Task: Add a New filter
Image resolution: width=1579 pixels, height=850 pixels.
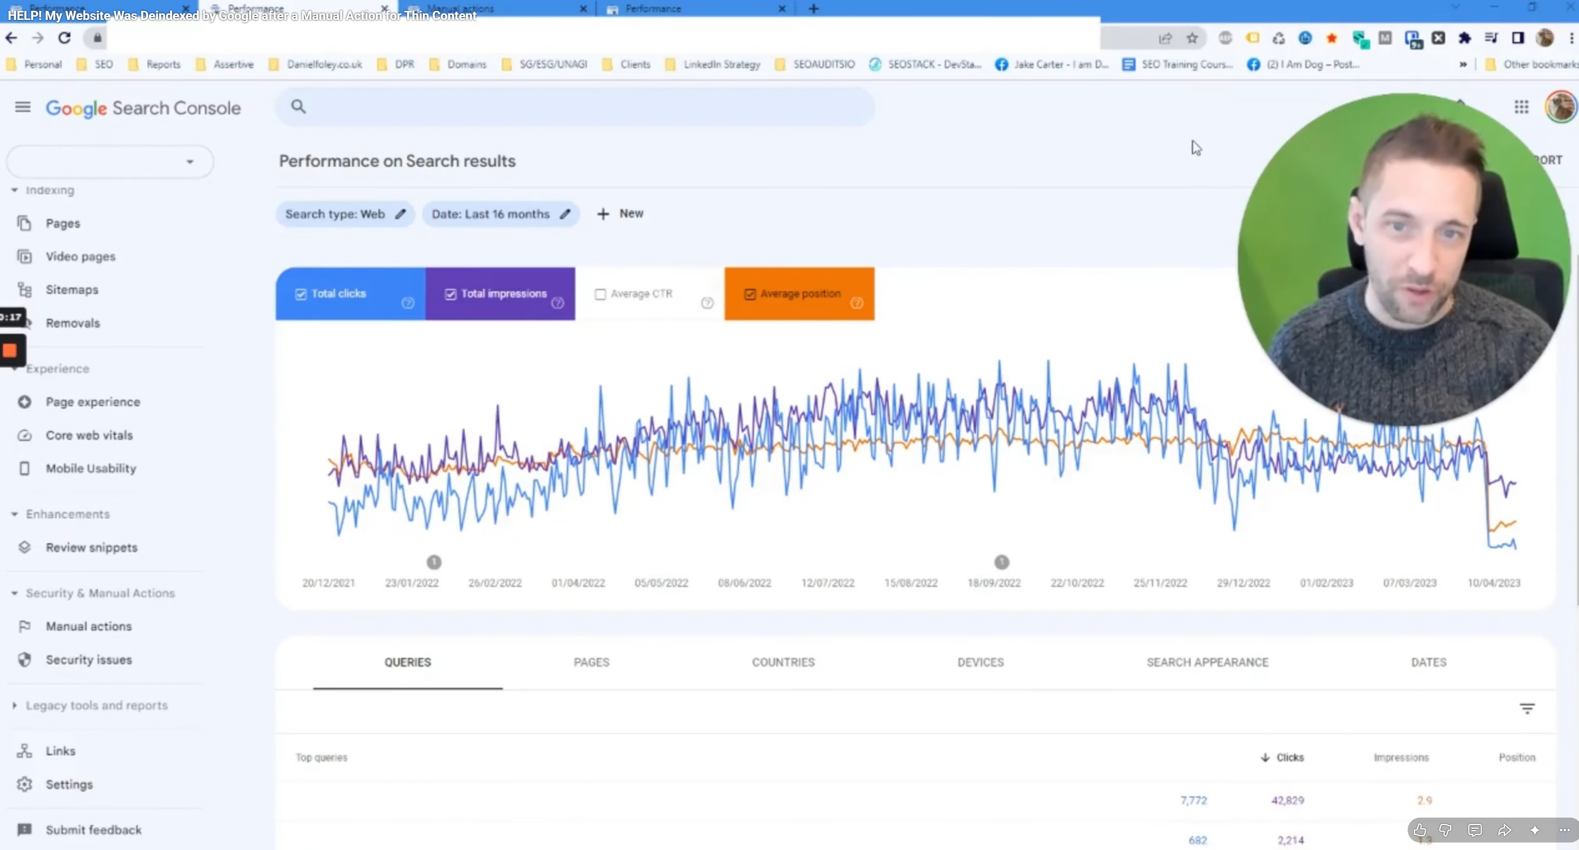Action: 620,214
